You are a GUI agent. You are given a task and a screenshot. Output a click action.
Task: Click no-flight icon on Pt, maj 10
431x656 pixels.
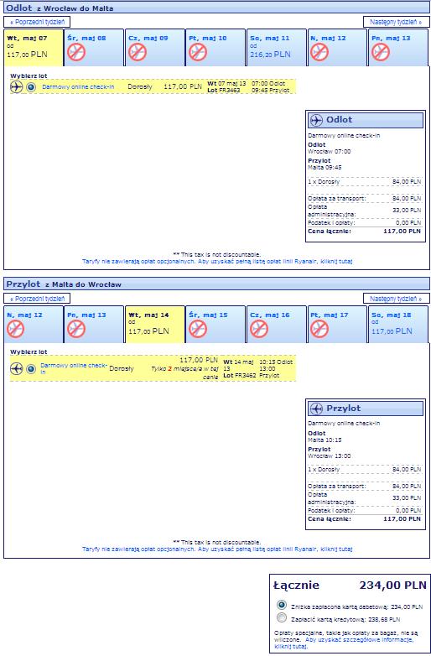pos(198,53)
